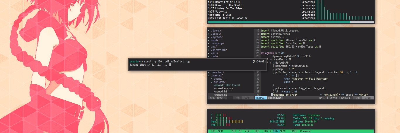The width and height of the screenshot is (400, 133).
Task: Click the haskell filetype status entry
Action: (347, 98)
